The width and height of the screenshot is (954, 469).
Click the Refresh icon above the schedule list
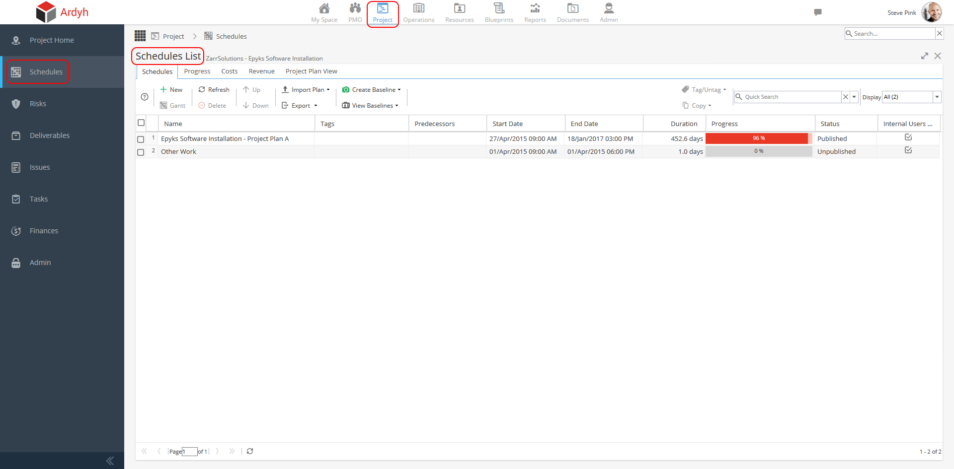tap(213, 90)
